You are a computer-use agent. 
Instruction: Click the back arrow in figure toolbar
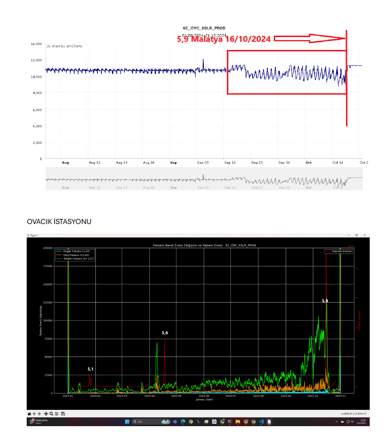click(34, 414)
